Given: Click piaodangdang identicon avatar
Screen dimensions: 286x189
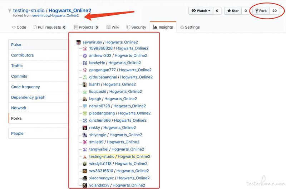Looking at the screenshot, I should [85, 113].
